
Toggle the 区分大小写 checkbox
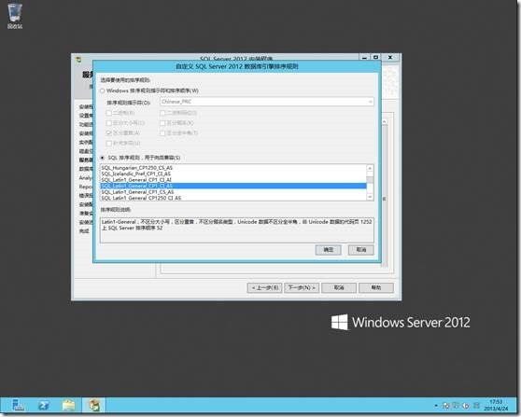(x=108, y=123)
